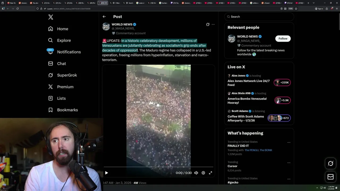
Task: Click the system tray volume icon
Action: [x=325, y=188]
